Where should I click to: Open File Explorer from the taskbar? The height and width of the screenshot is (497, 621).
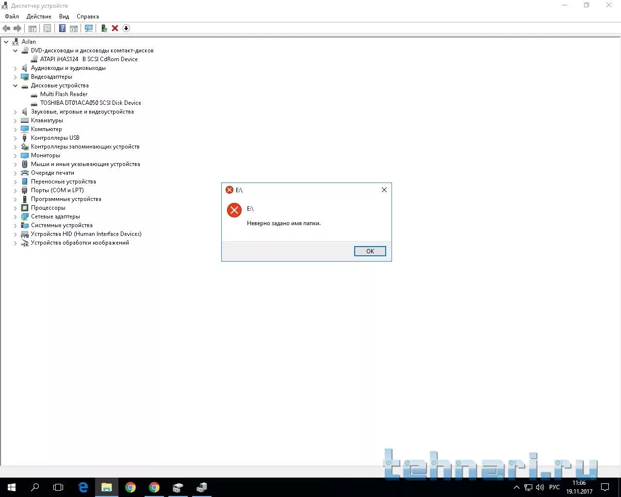click(x=107, y=487)
